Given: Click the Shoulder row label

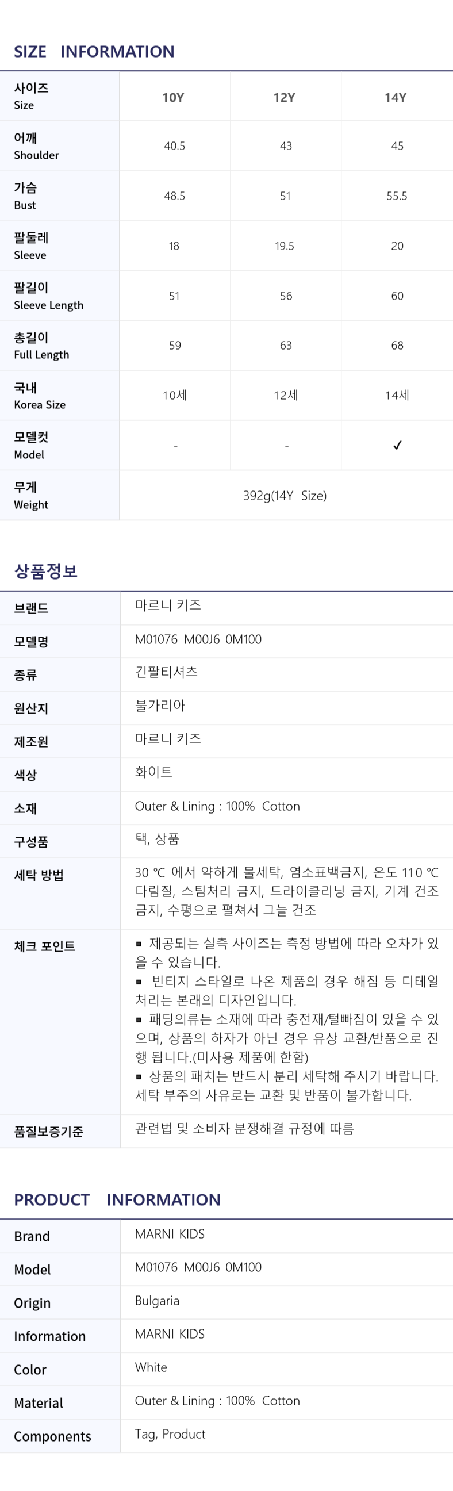Looking at the screenshot, I should pos(36,146).
